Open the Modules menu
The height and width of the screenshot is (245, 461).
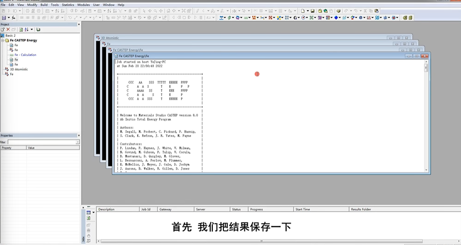pyautogui.click(x=83, y=5)
